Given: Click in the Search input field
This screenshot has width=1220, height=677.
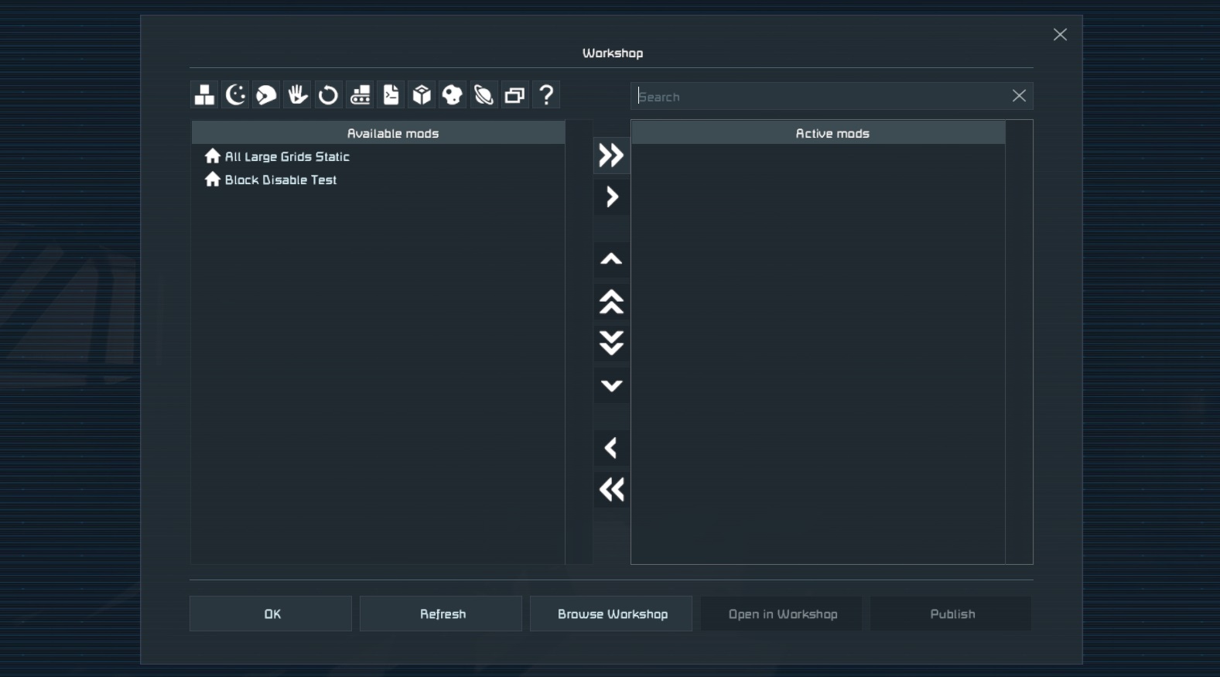Looking at the screenshot, I should coord(820,97).
